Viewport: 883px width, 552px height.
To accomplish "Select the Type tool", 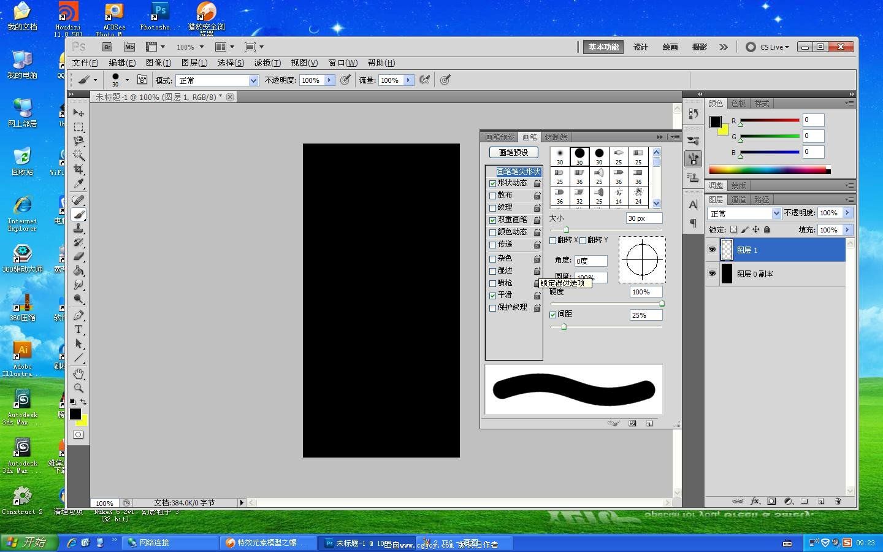I will pyautogui.click(x=78, y=329).
